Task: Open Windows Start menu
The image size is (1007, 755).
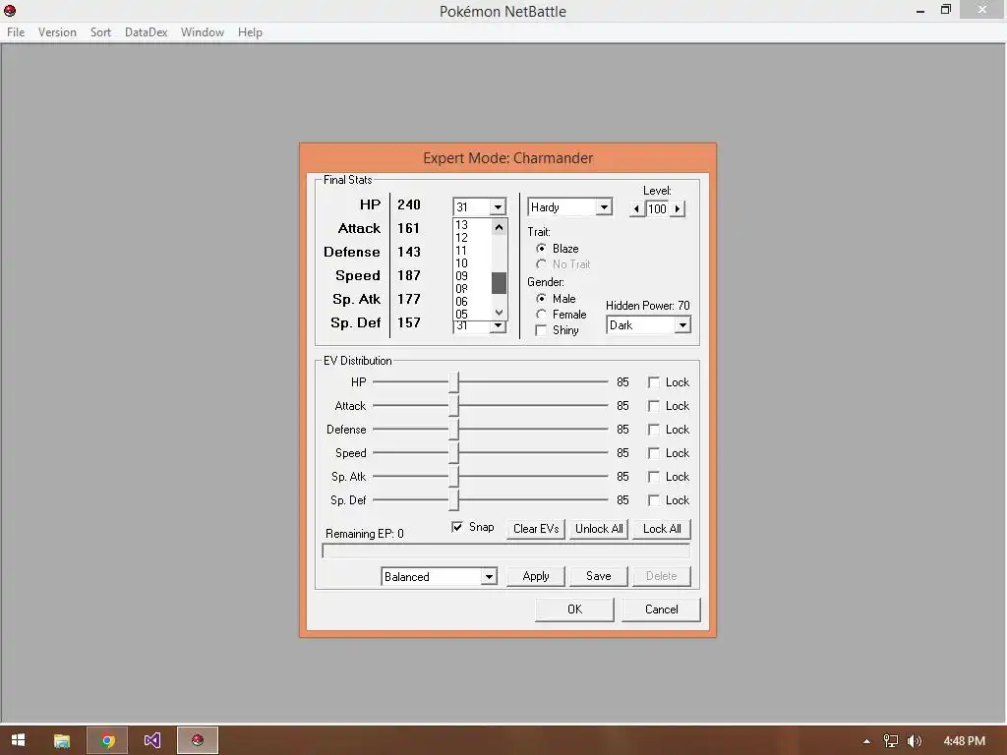Action: coord(18,740)
